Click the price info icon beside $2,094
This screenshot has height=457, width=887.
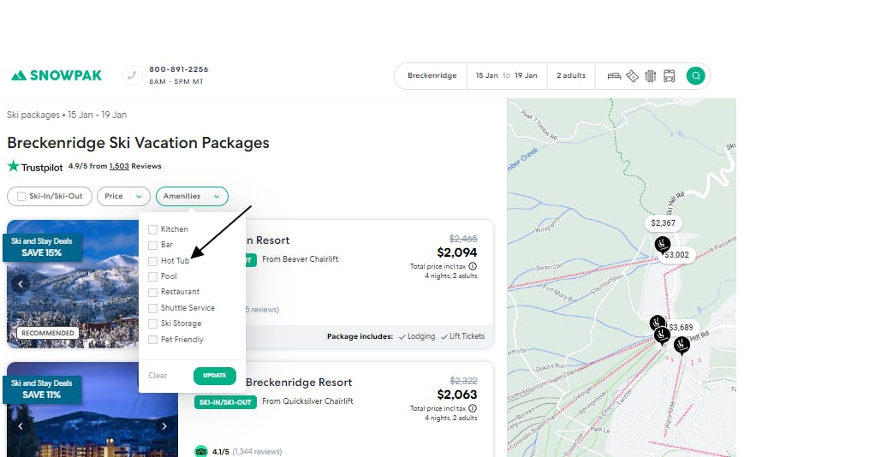[473, 266]
